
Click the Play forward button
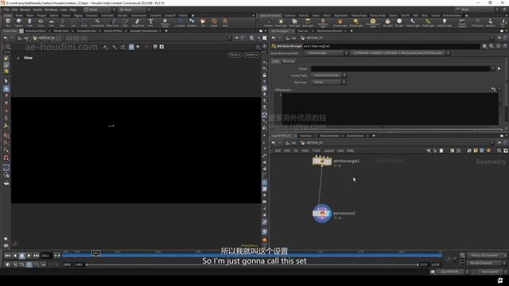pyautogui.click(x=29, y=256)
